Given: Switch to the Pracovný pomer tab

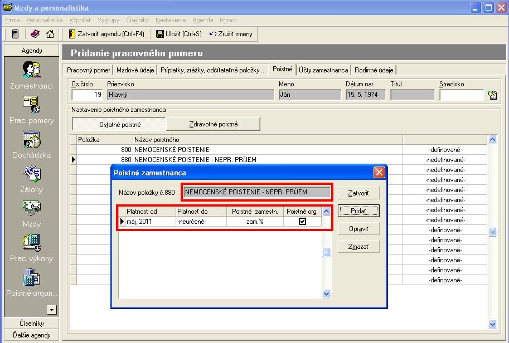Looking at the screenshot, I should (x=88, y=70).
